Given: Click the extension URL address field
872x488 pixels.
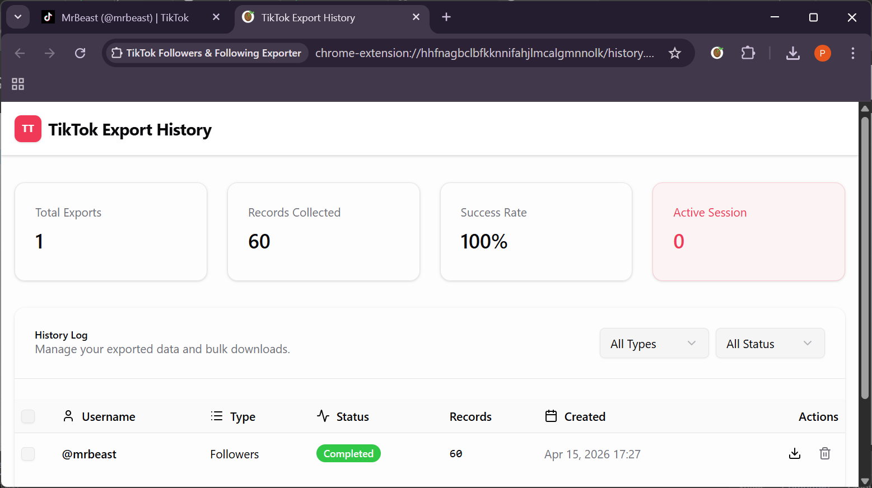Looking at the screenshot, I should [x=485, y=53].
